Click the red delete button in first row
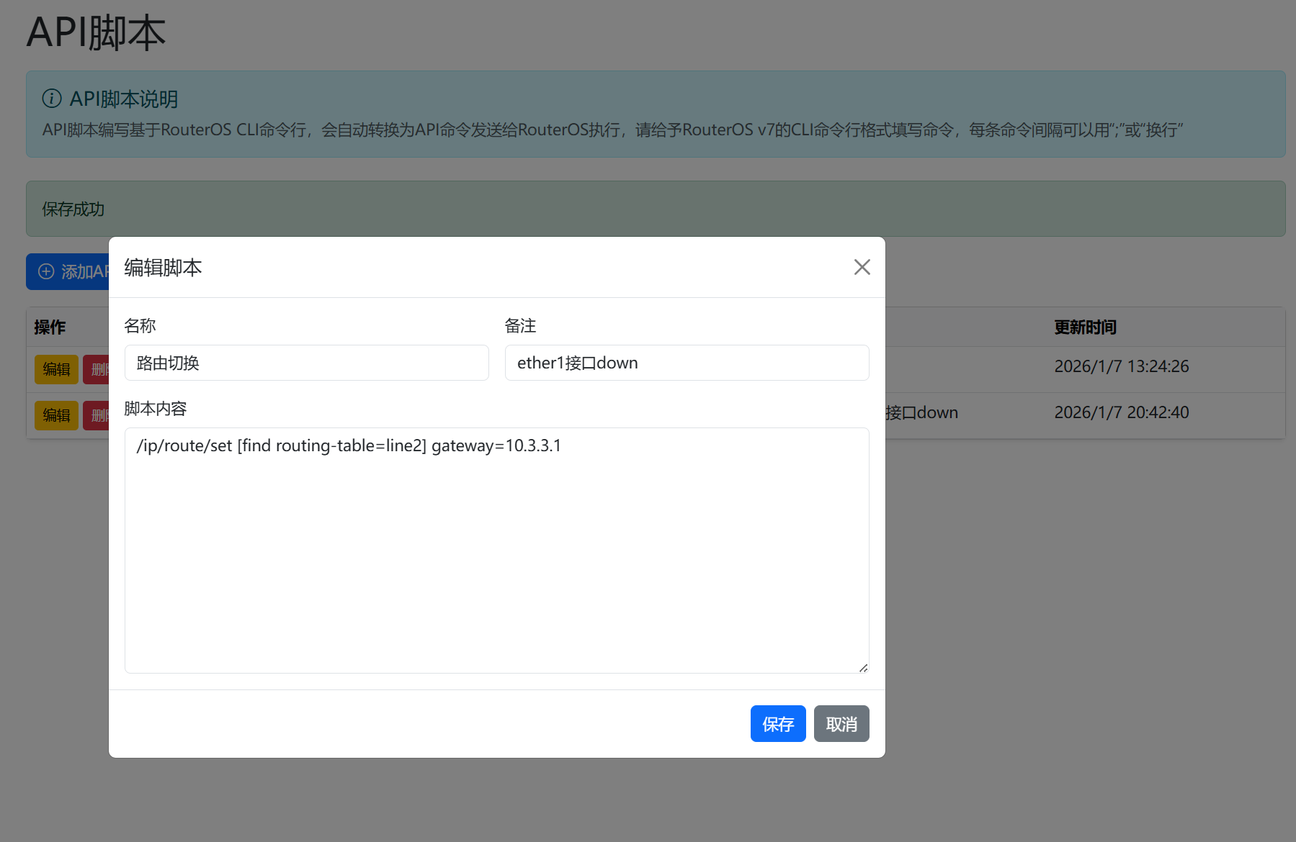The height and width of the screenshot is (842, 1296). (97, 369)
